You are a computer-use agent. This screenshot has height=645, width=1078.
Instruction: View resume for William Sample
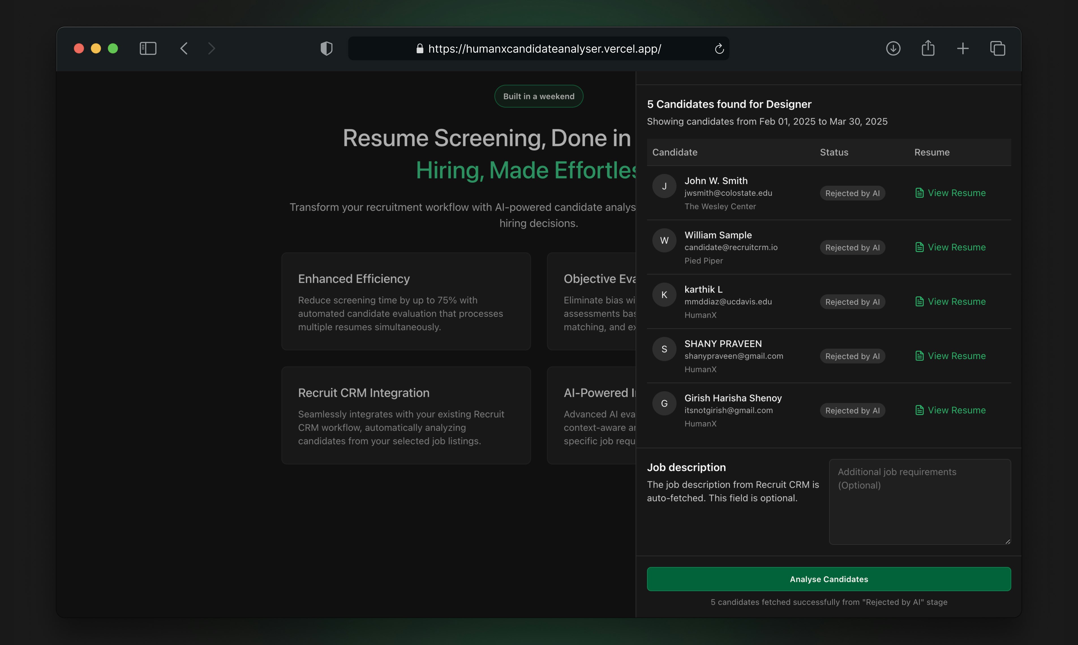(950, 247)
